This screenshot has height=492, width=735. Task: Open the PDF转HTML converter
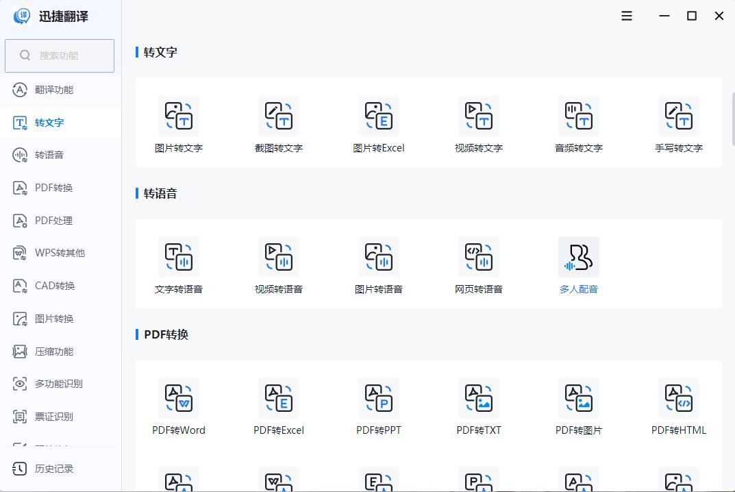click(x=679, y=407)
